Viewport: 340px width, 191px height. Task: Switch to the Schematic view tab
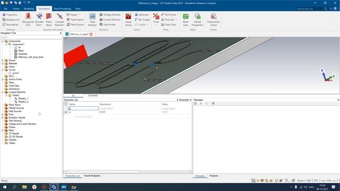93,95
